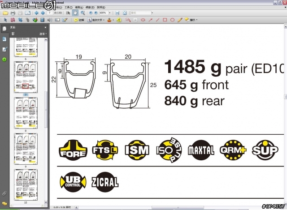Open the Stamp tool dropdown arrow
Screen dimensions: 287x210
[x=113, y=20]
